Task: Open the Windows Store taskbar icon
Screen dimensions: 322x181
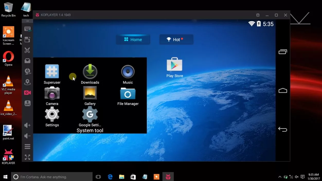Action: [x=133, y=177]
